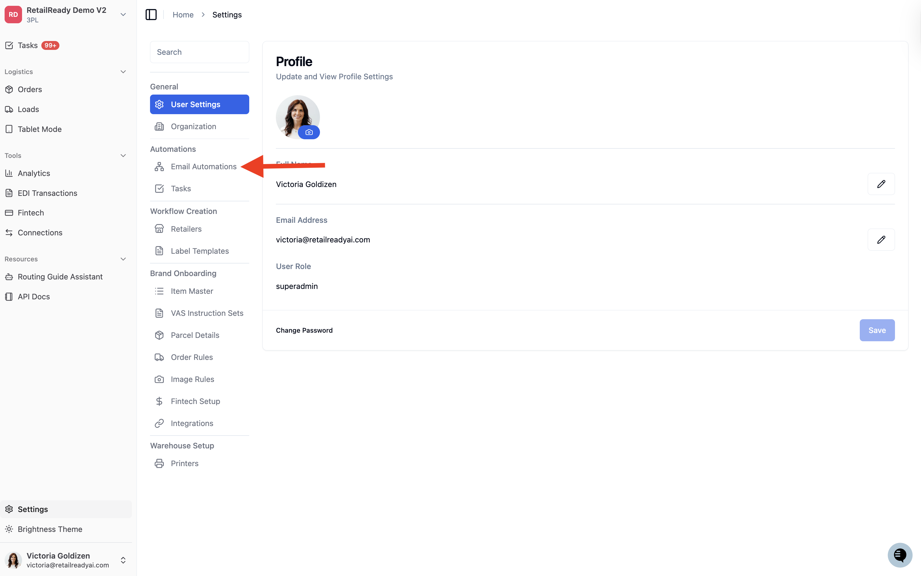Open Tasks in the left sidebar
Screen dimensions: 921x576
coord(28,45)
